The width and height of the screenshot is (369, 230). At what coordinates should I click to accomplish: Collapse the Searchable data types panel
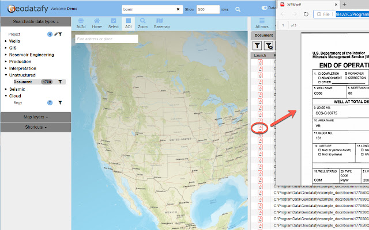[36, 22]
